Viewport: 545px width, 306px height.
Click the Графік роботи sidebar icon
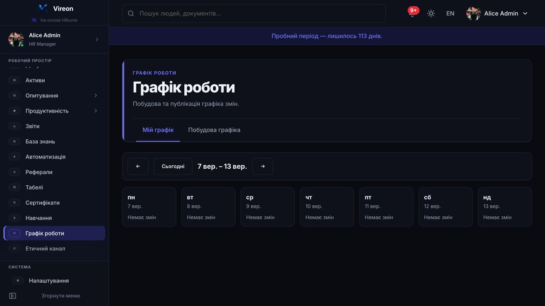point(14,233)
